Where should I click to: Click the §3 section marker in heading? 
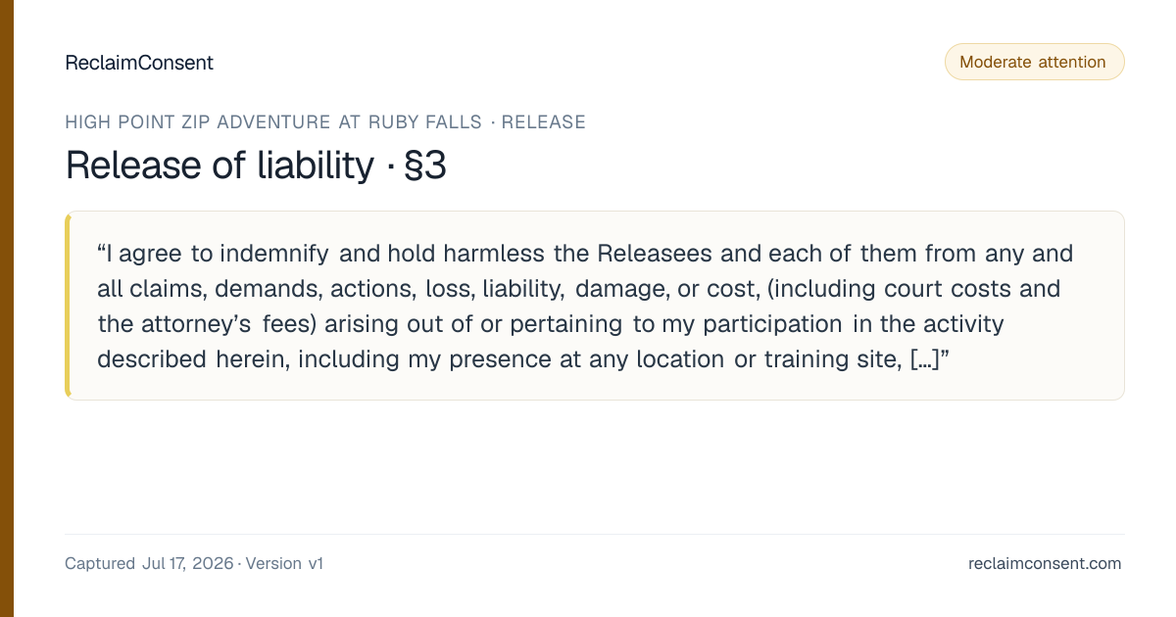424,166
